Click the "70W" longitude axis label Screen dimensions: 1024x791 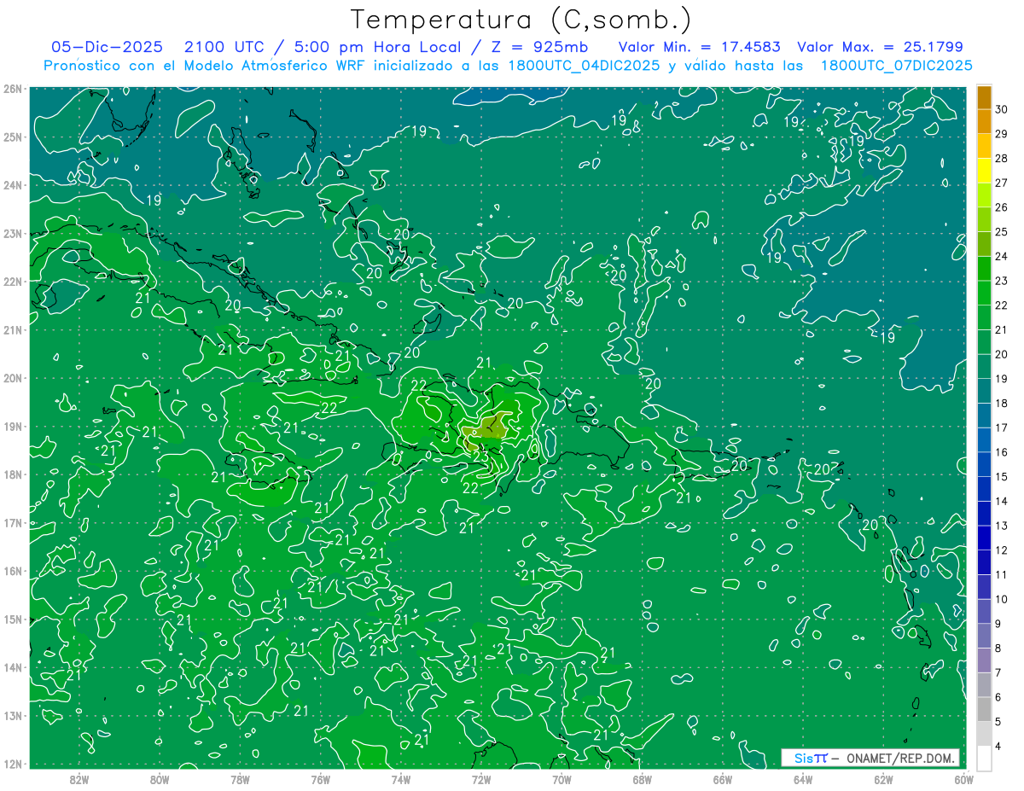tap(561, 779)
